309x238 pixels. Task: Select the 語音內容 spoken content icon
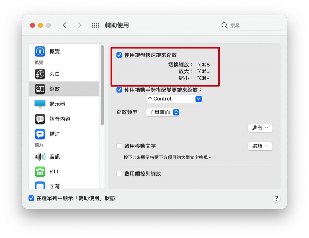[x=40, y=119]
